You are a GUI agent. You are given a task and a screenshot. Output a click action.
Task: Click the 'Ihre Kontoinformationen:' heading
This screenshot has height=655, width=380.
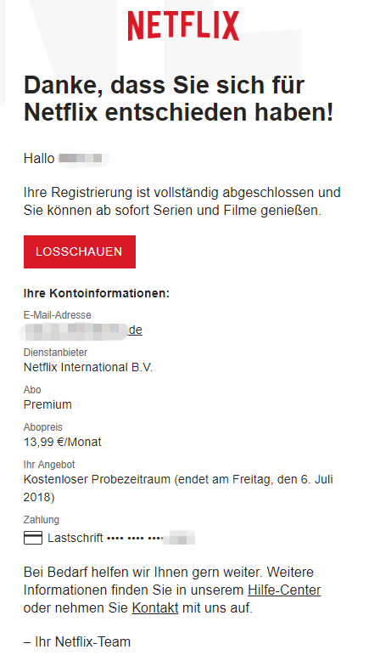(97, 293)
